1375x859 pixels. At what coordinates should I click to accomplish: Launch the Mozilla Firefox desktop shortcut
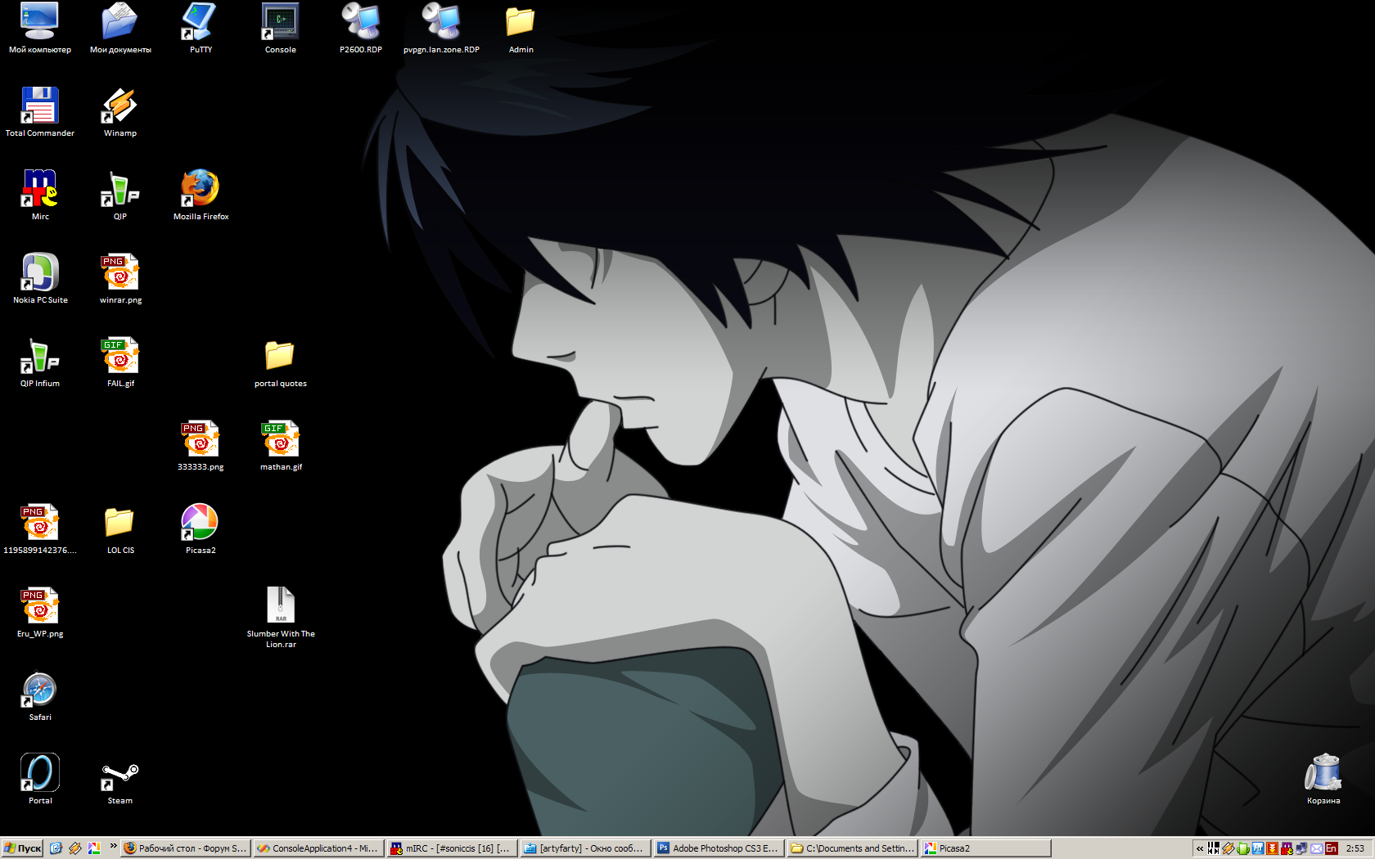click(x=201, y=196)
